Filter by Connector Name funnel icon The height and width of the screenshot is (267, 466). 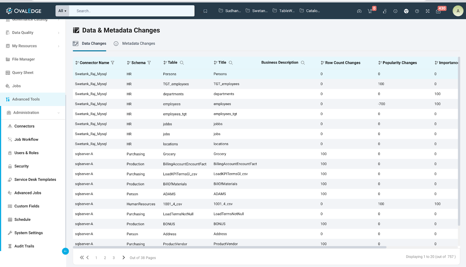tap(113, 63)
